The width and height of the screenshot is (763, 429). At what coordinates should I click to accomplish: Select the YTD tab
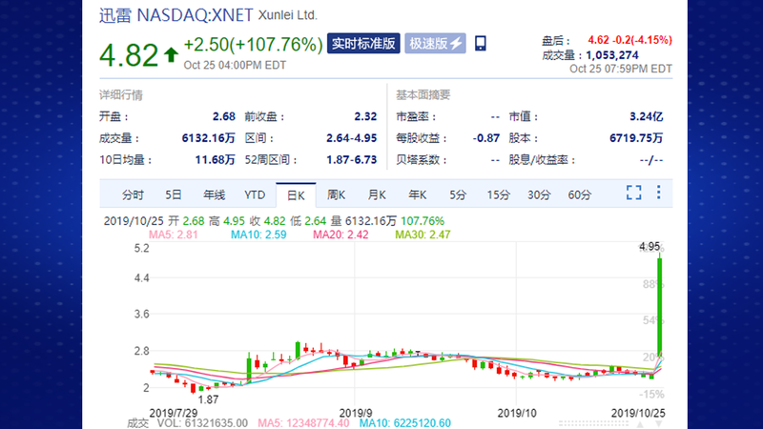click(255, 195)
